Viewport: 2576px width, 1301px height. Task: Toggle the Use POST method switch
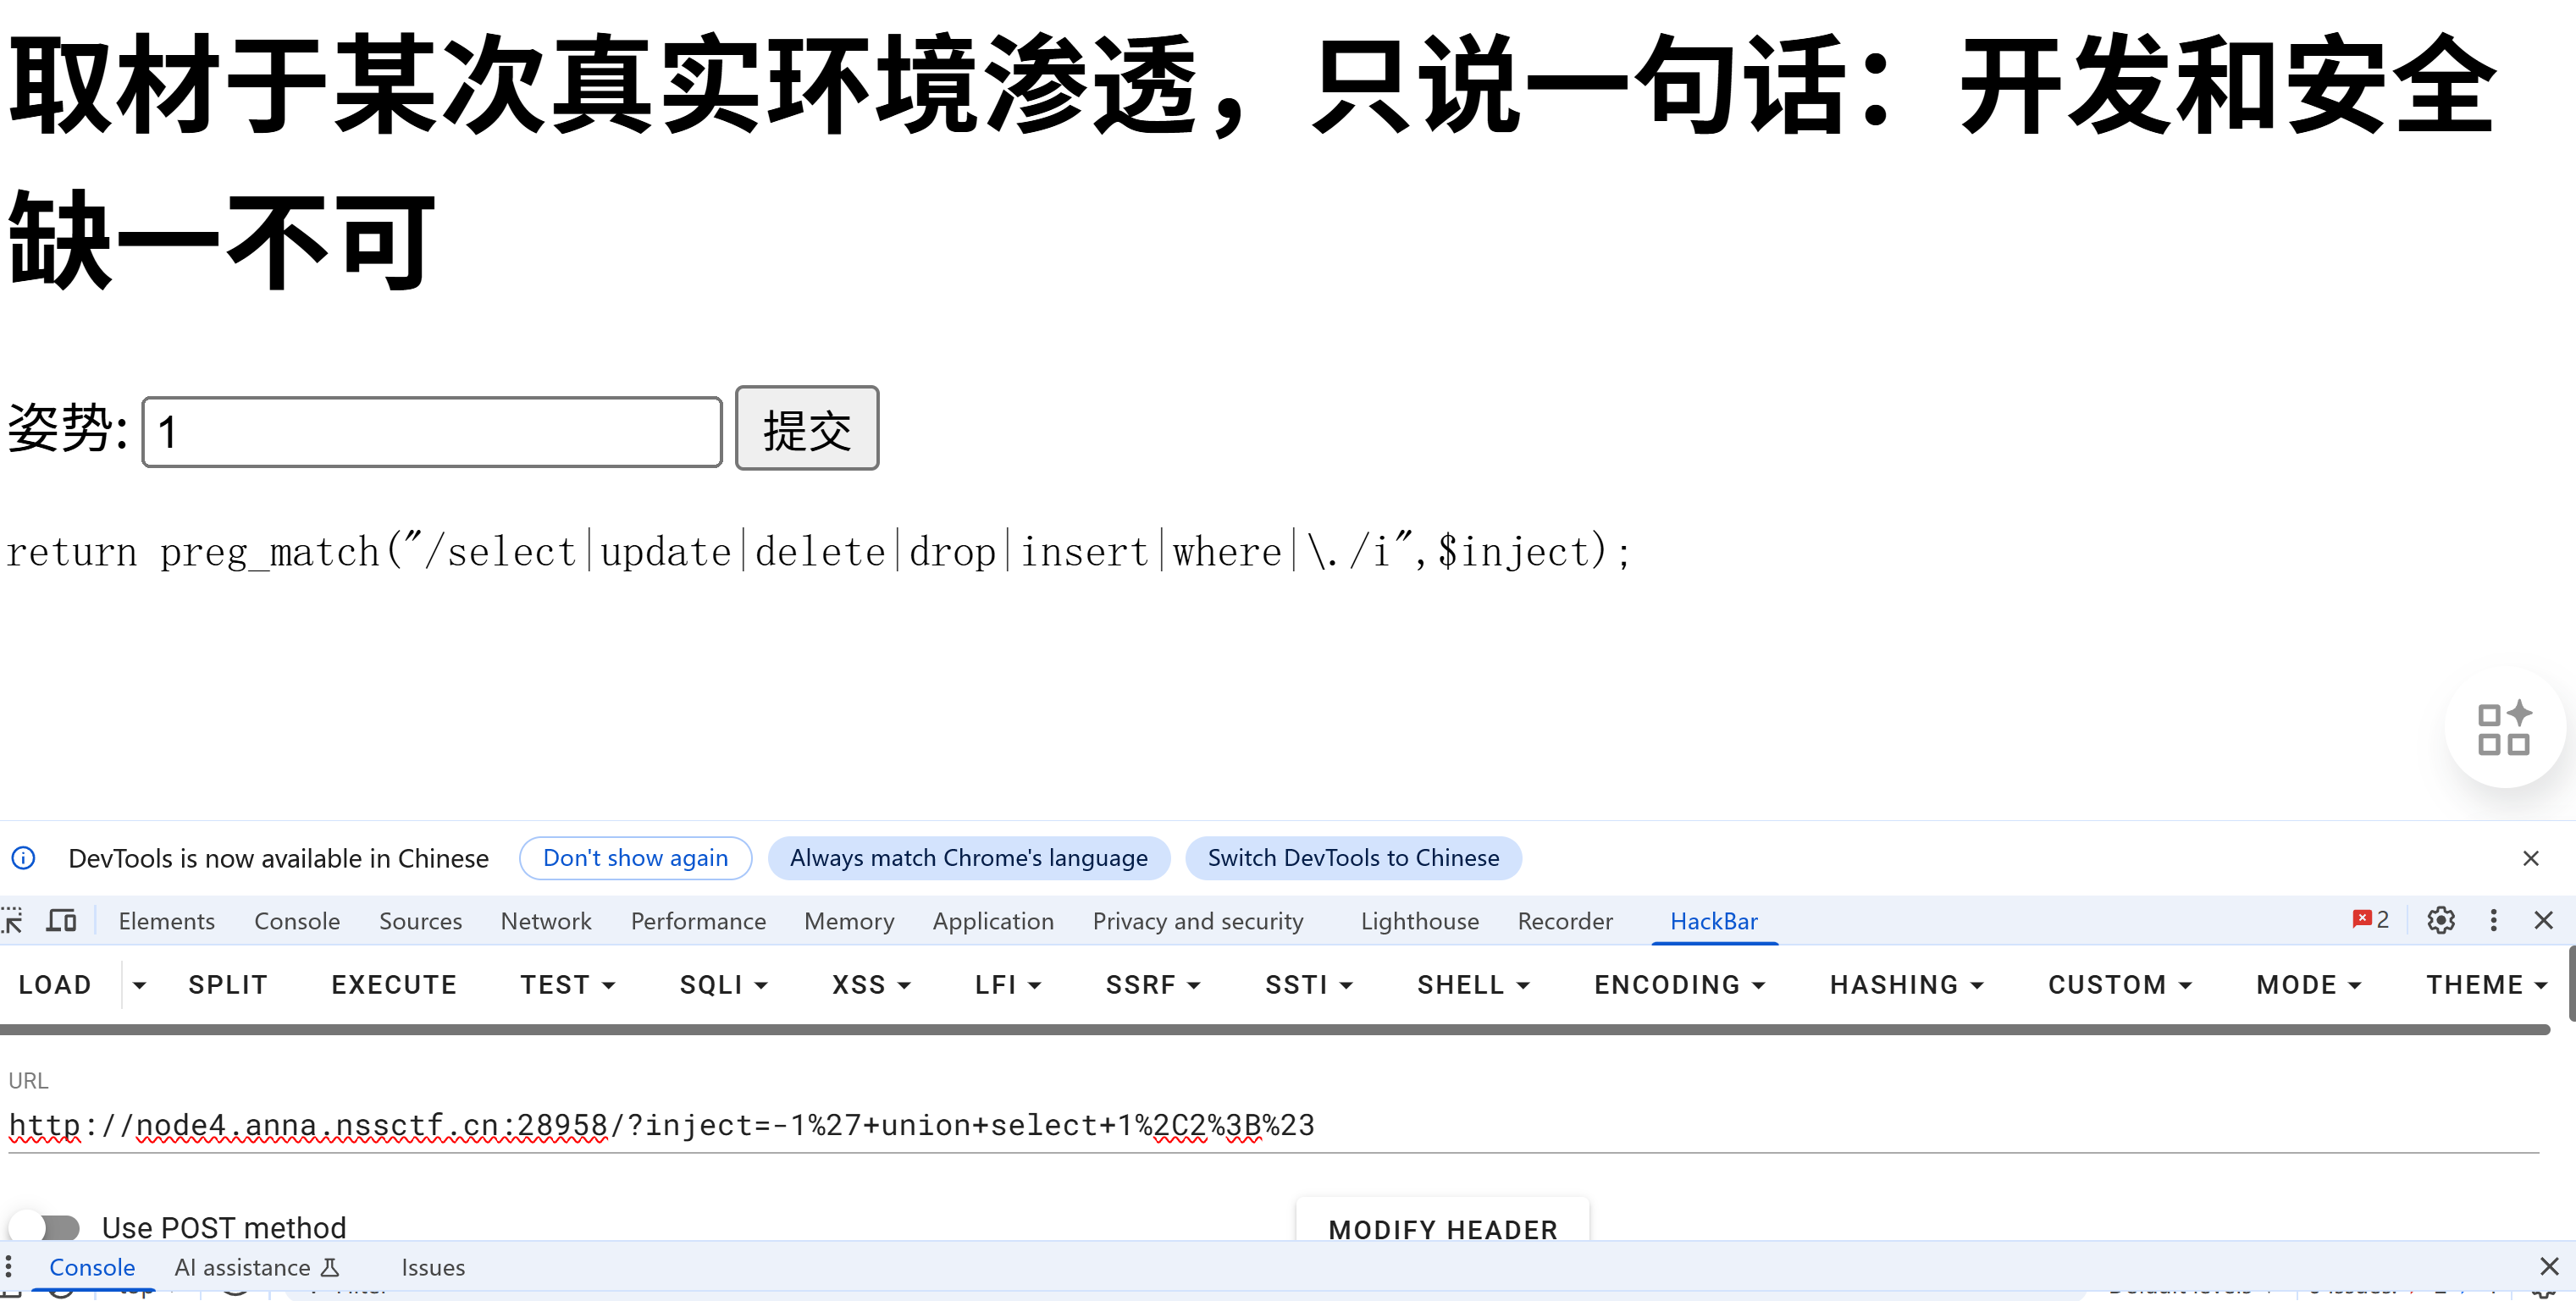(x=46, y=1227)
